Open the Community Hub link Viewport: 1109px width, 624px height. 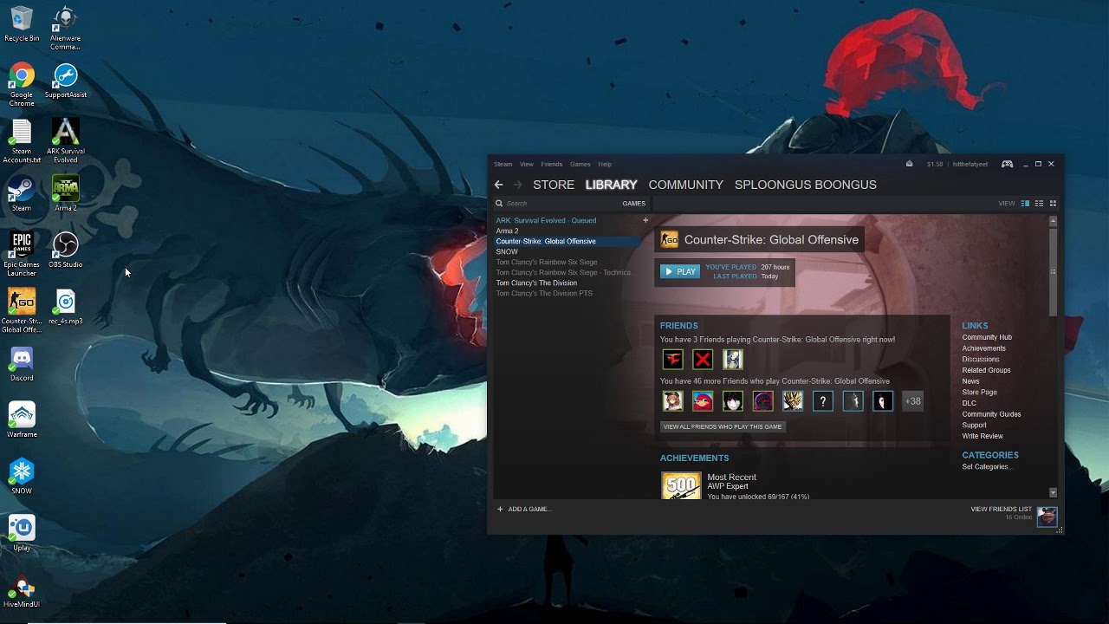[987, 337]
